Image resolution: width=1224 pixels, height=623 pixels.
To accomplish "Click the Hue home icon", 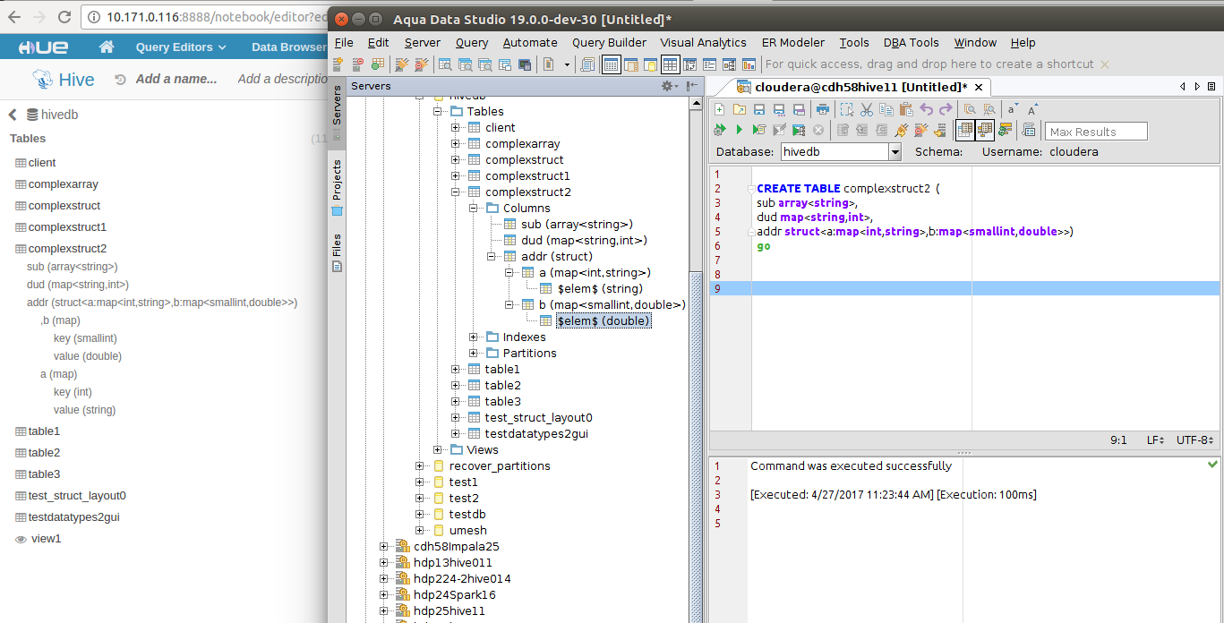I will 106,47.
